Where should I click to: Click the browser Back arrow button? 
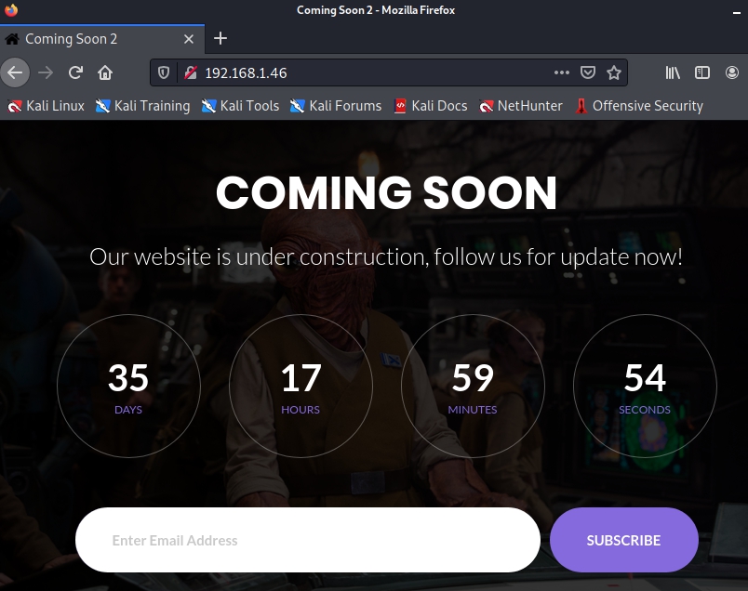(x=15, y=72)
